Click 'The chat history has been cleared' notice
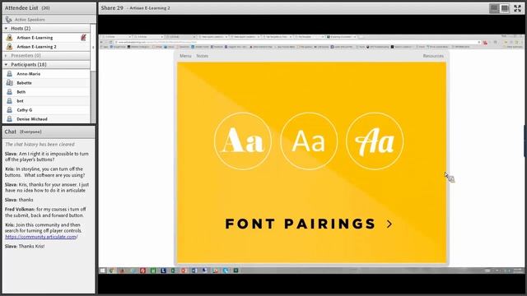 tap(40, 145)
